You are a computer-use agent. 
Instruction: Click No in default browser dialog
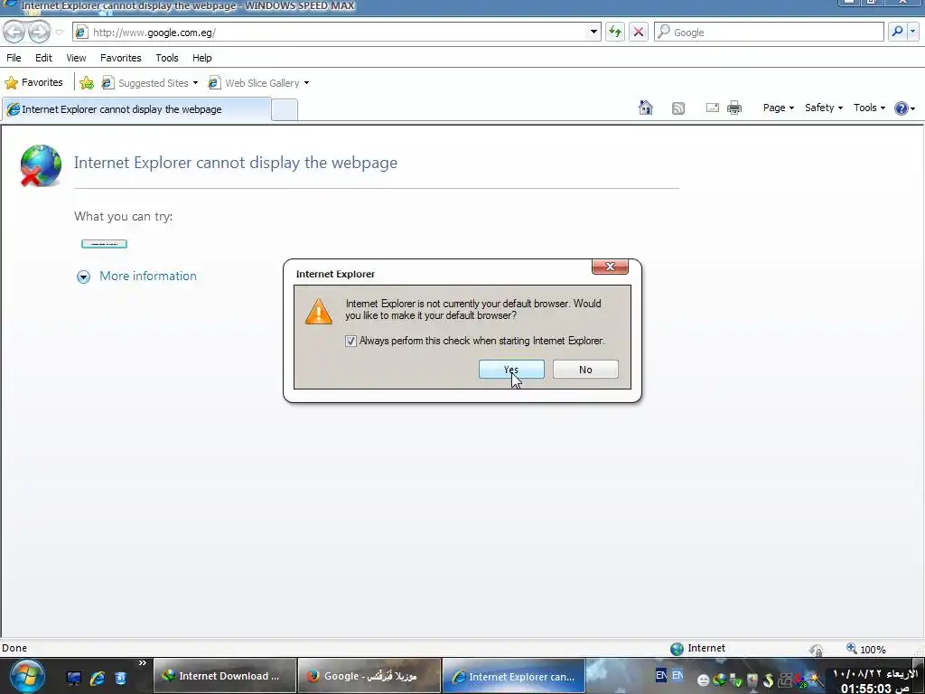[585, 370]
